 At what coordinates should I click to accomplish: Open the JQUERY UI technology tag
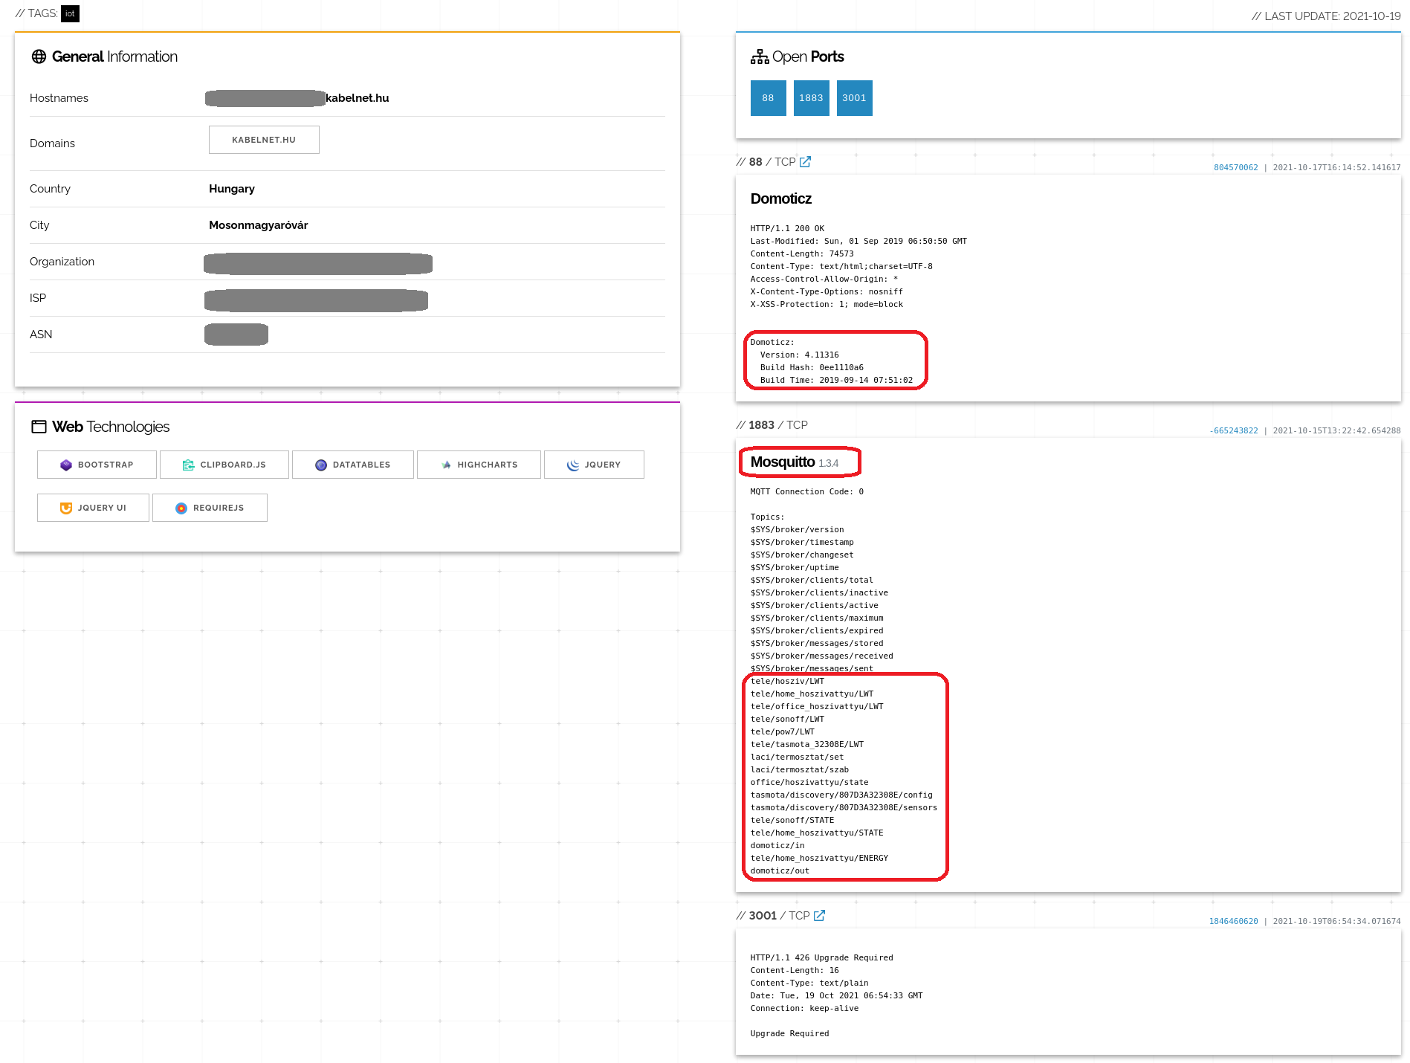93,508
